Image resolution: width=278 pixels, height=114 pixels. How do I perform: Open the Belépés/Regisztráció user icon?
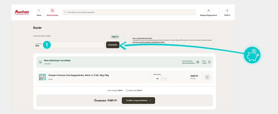point(209,10)
